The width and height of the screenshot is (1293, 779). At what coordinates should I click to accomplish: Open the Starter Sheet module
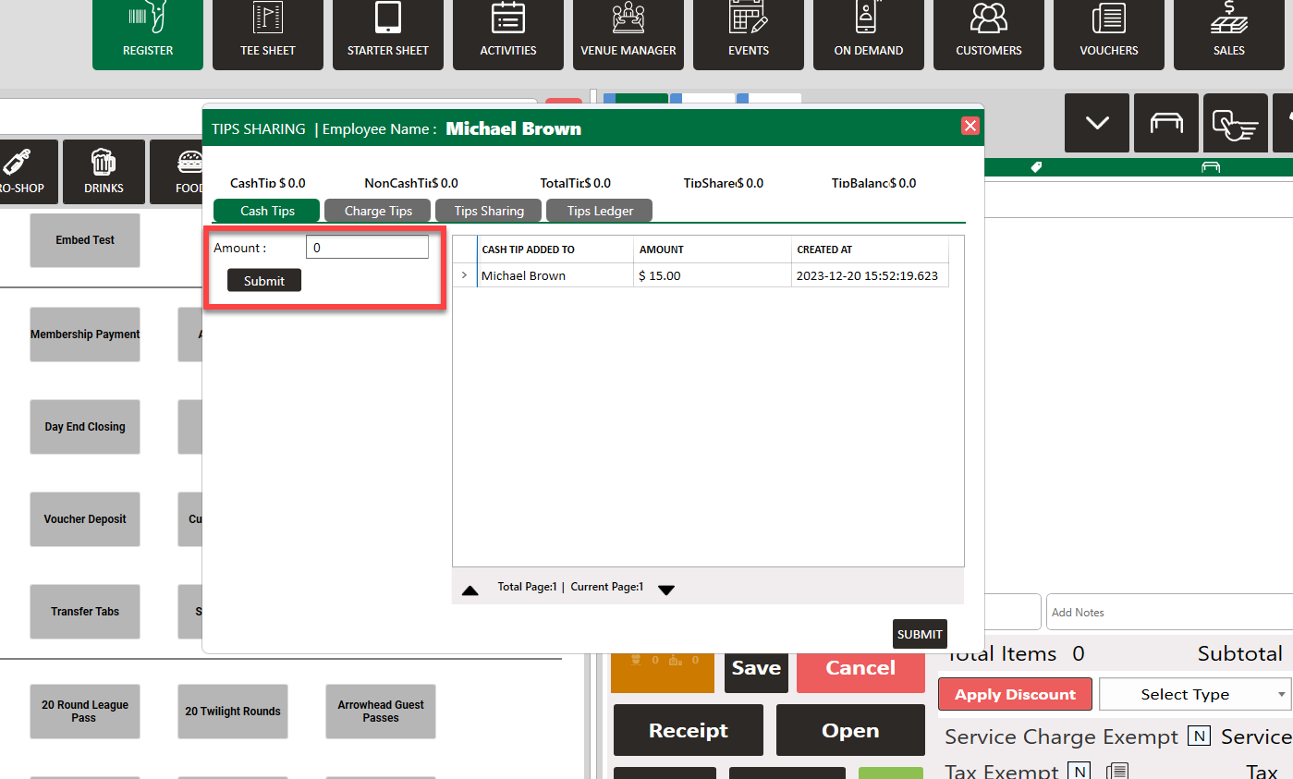click(388, 34)
